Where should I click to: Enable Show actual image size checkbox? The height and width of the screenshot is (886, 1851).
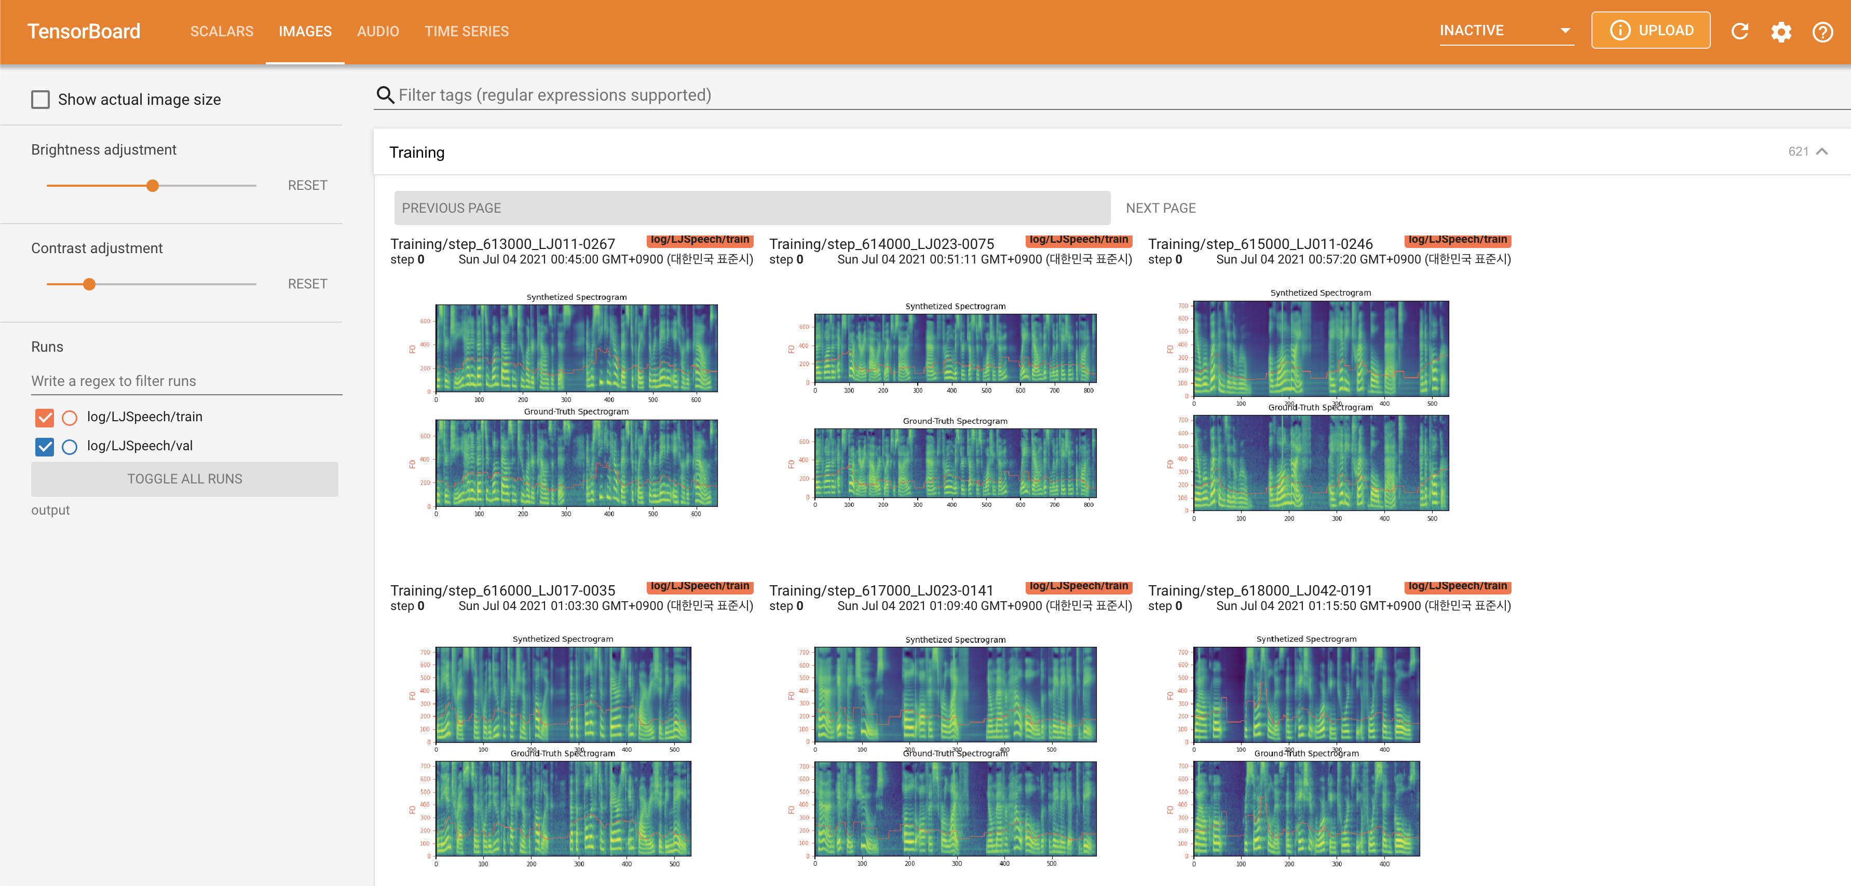coord(41,99)
